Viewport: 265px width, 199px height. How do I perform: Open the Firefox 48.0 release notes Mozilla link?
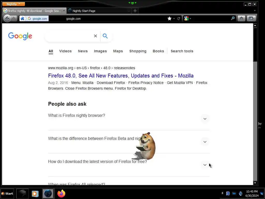pyautogui.click(x=121, y=76)
